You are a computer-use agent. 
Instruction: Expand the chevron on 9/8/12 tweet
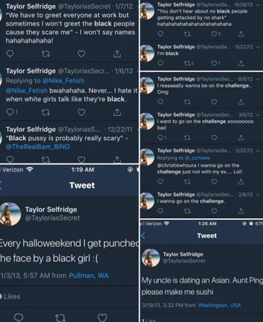[258, 79]
